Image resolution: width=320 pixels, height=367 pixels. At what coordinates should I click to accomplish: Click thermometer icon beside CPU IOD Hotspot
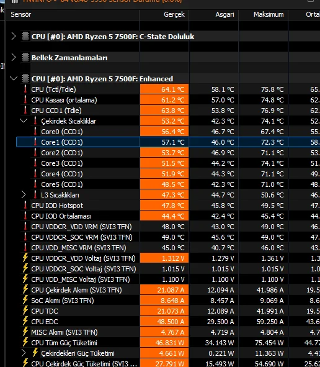pyautogui.click(x=25, y=206)
